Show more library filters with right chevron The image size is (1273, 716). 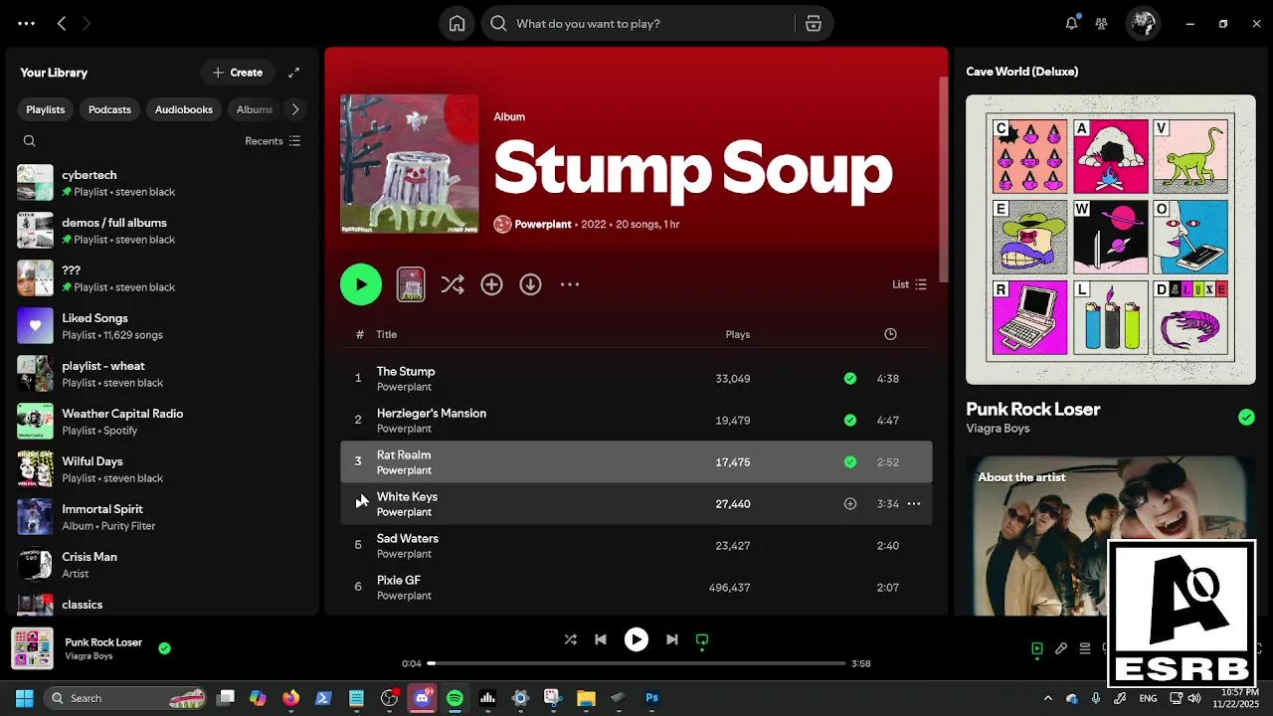tap(294, 109)
